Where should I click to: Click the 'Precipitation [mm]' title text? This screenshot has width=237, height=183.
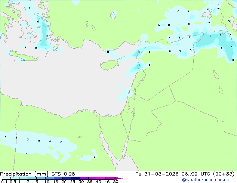click(x=24, y=174)
